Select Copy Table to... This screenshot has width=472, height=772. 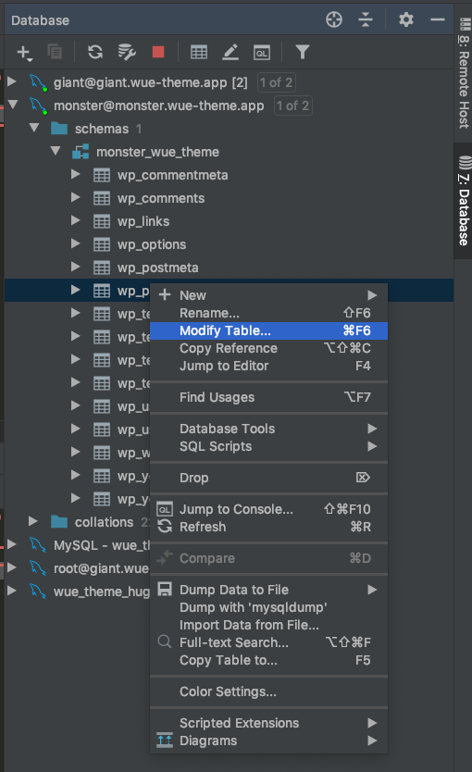point(268,660)
